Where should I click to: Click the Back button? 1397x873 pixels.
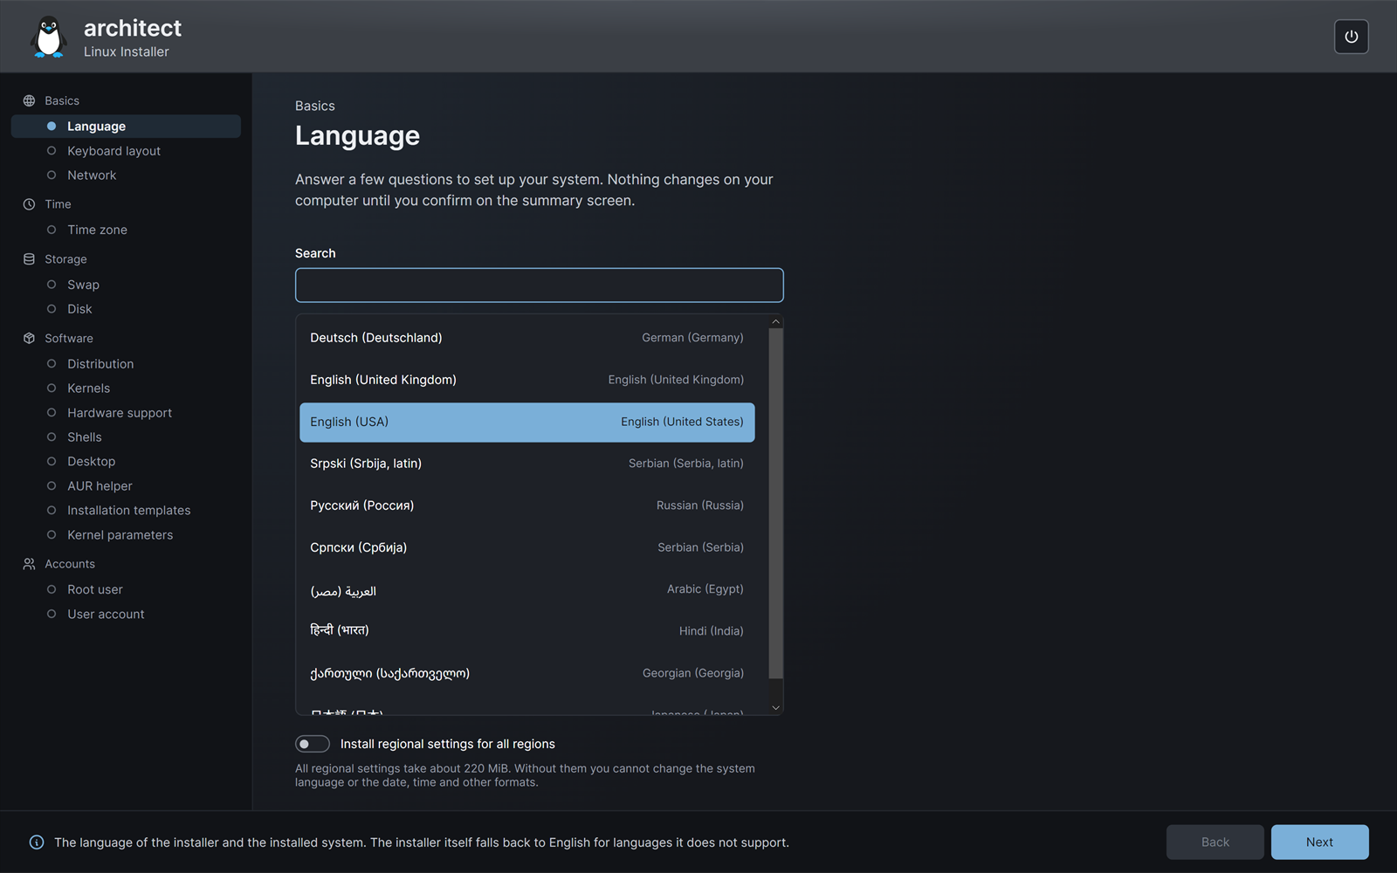click(1215, 842)
